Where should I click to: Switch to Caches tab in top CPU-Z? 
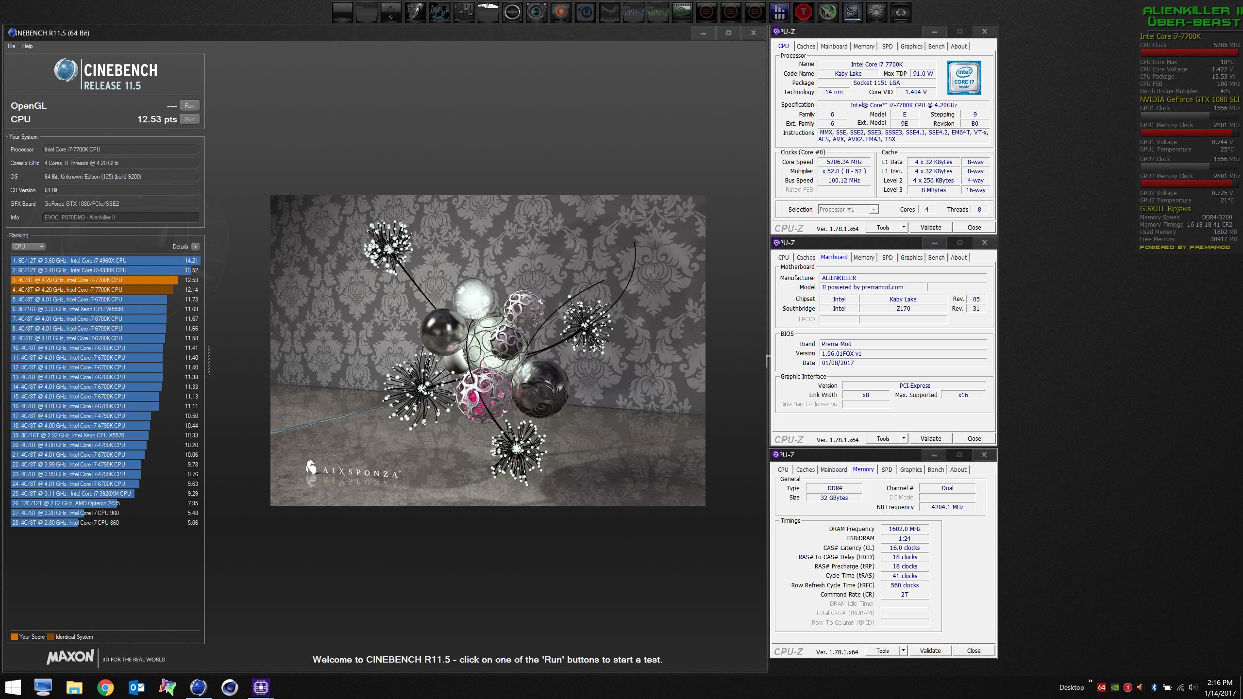click(806, 47)
